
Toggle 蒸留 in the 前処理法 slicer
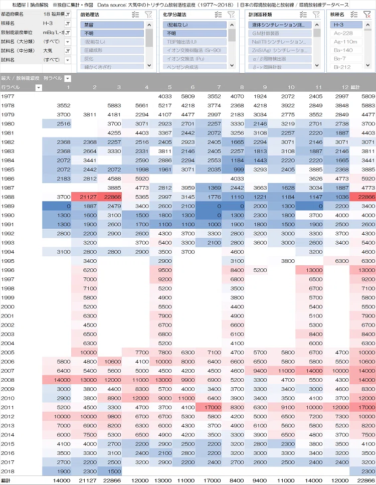tap(112, 25)
